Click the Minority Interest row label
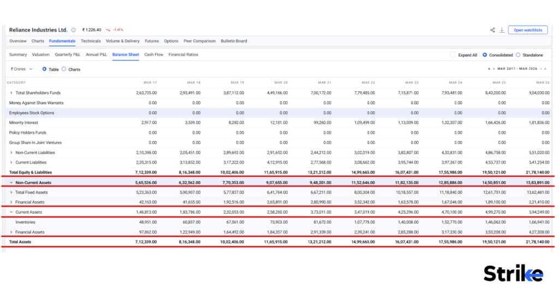The height and width of the screenshot is (296, 559). (23, 123)
